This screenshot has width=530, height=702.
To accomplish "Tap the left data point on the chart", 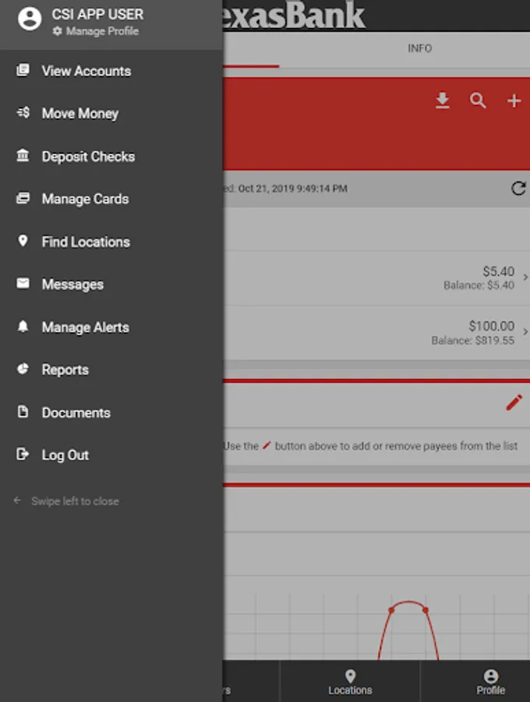I will click(391, 610).
